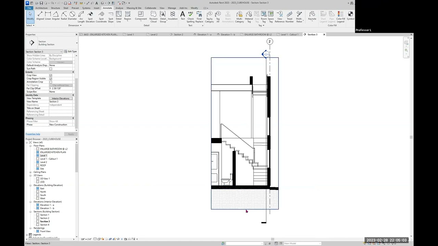The image size is (438, 246).
Task: Select the Linear dimension tool
Action: (48, 16)
